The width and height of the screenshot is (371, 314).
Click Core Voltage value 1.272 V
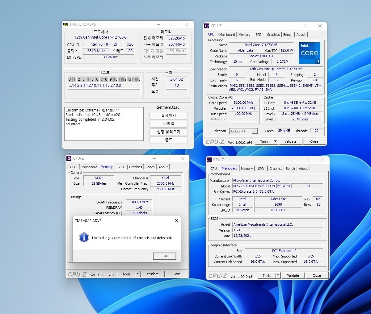point(283,61)
